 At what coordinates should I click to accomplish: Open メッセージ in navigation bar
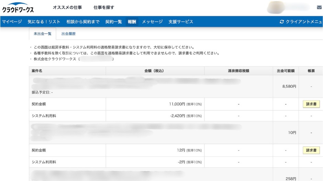(x=152, y=22)
